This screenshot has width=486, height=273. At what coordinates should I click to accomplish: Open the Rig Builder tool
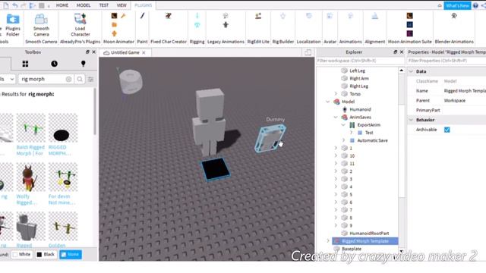[283, 16]
